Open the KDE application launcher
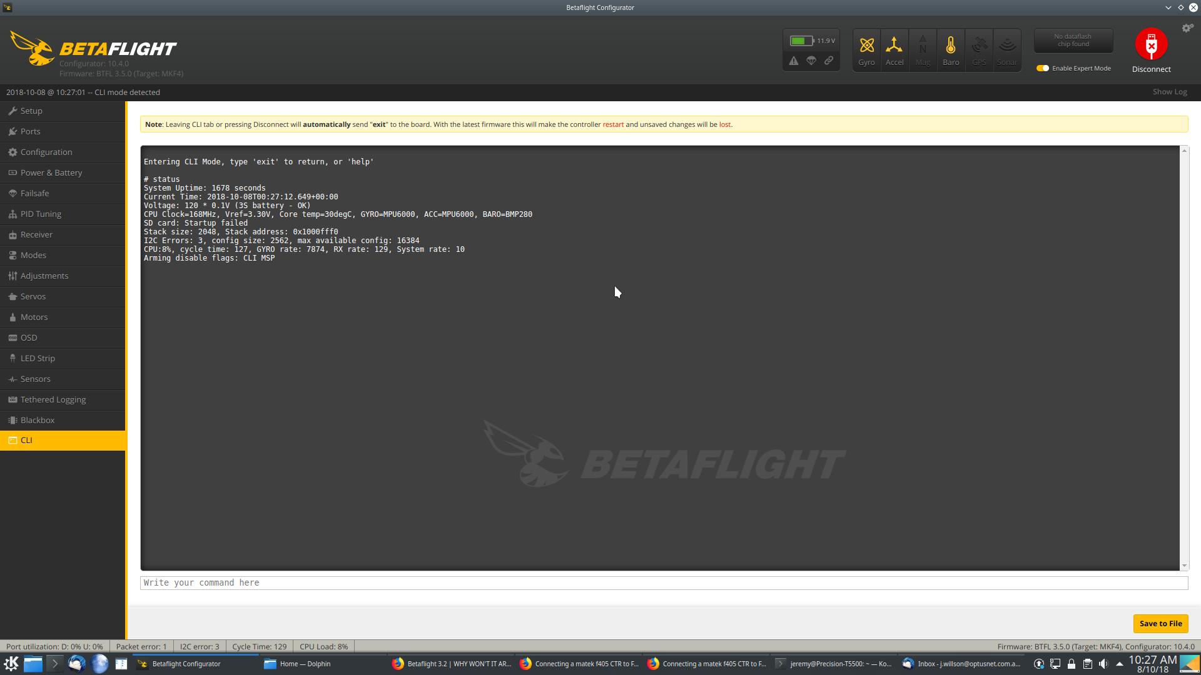This screenshot has height=675, width=1201. point(11,664)
